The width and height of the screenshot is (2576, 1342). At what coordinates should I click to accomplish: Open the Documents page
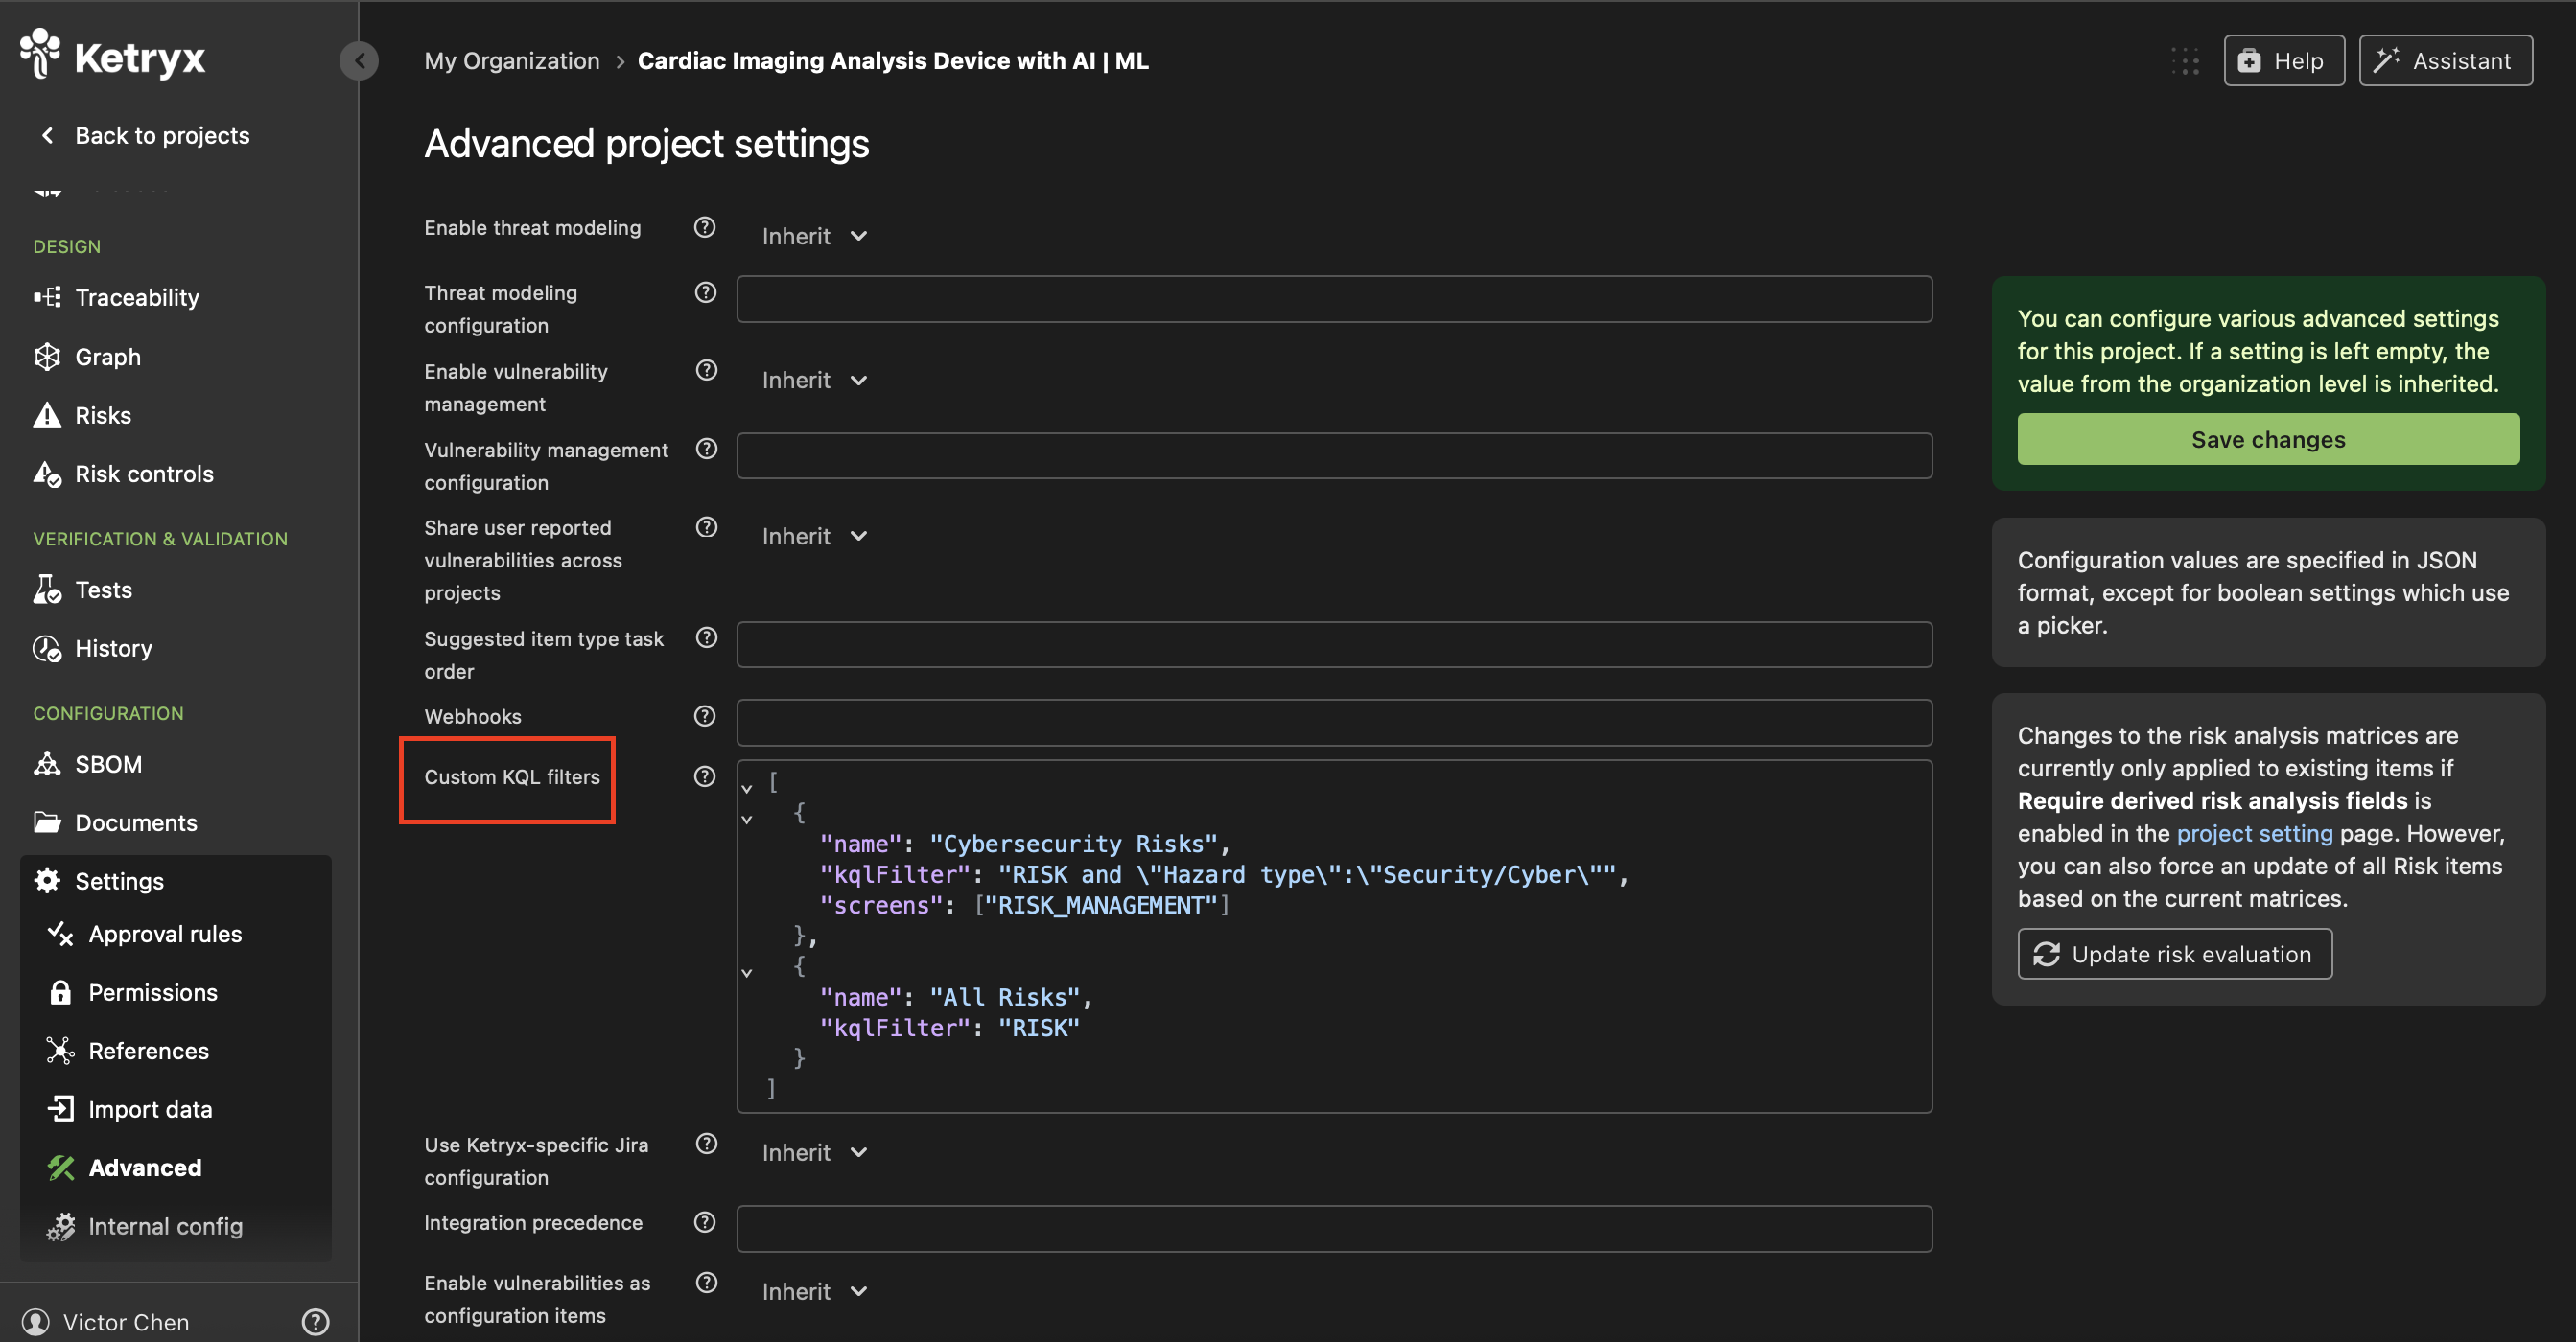(x=116, y=822)
